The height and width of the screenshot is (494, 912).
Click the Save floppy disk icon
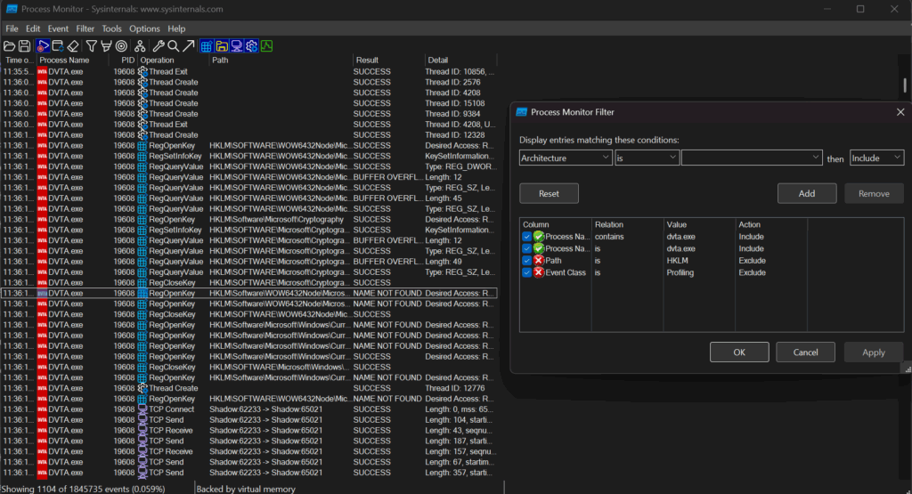[x=23, y=45]
